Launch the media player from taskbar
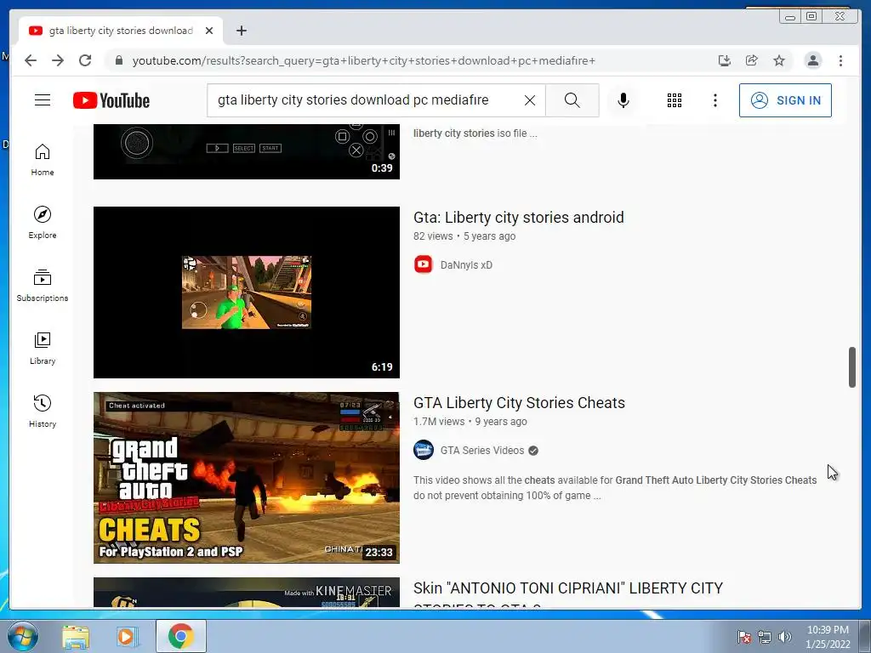 [127, 636]
